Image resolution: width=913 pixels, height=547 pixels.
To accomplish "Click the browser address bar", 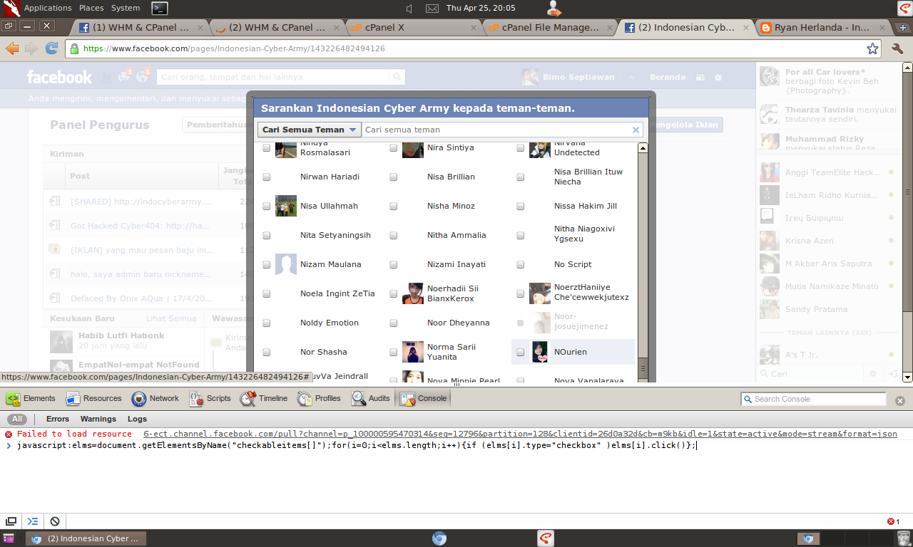I will click(466, 48).
